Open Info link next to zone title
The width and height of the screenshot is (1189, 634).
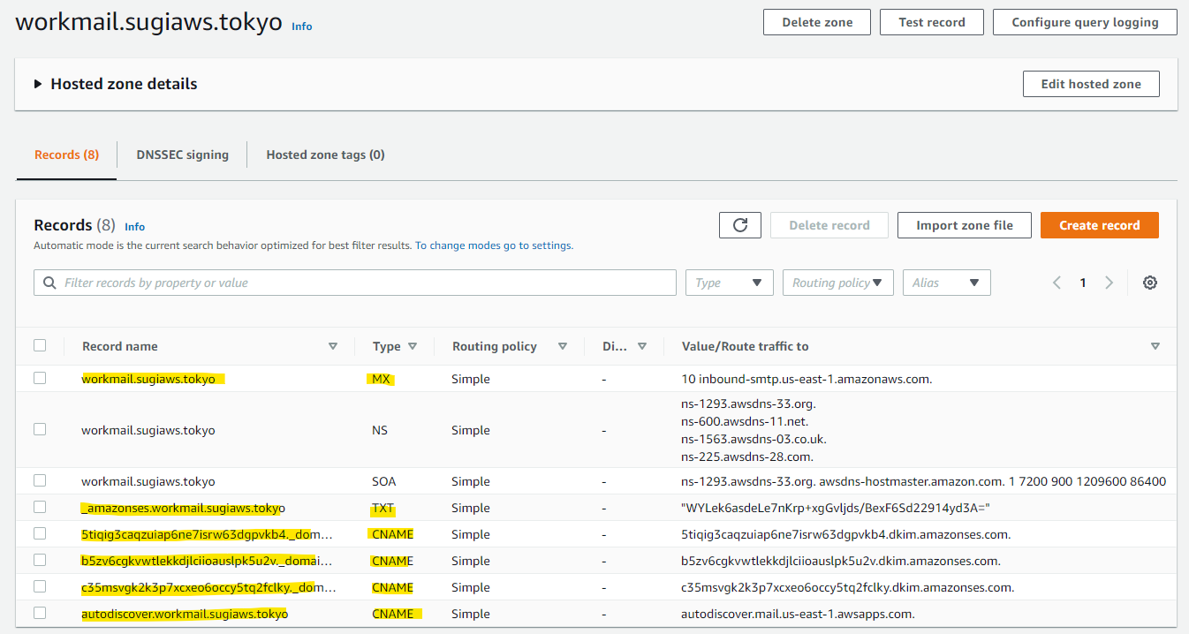(x=302, y=26)
